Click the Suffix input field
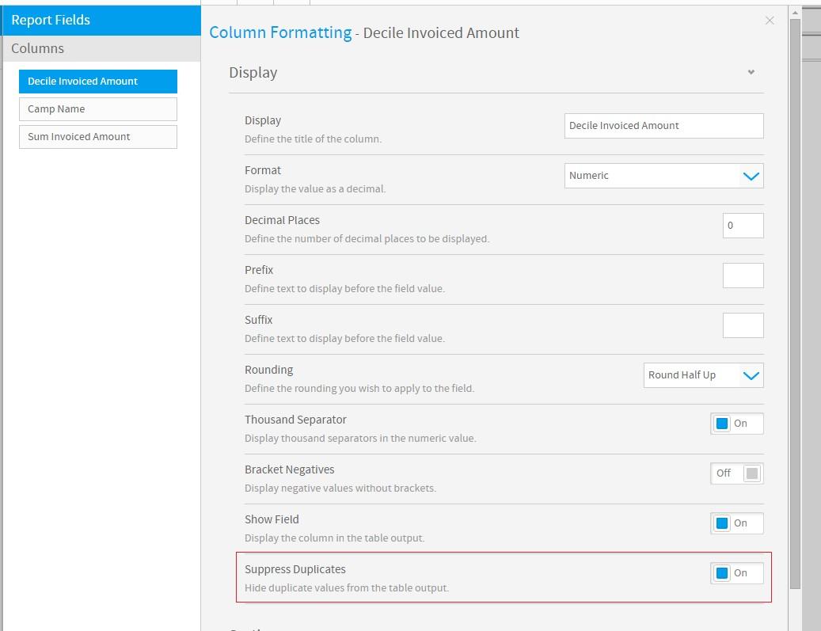Viewport: 821px width, 631px height. click(743, 325)
